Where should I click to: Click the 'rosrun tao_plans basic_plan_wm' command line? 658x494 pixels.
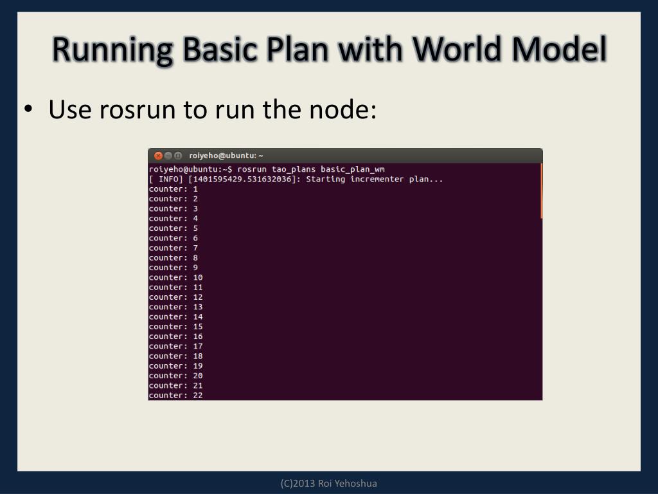(267, 169)
